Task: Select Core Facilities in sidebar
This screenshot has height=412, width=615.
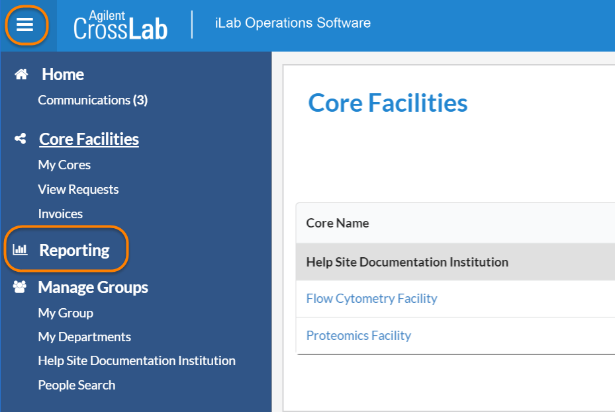Action: pyautogui.click(x=89, y=139)
